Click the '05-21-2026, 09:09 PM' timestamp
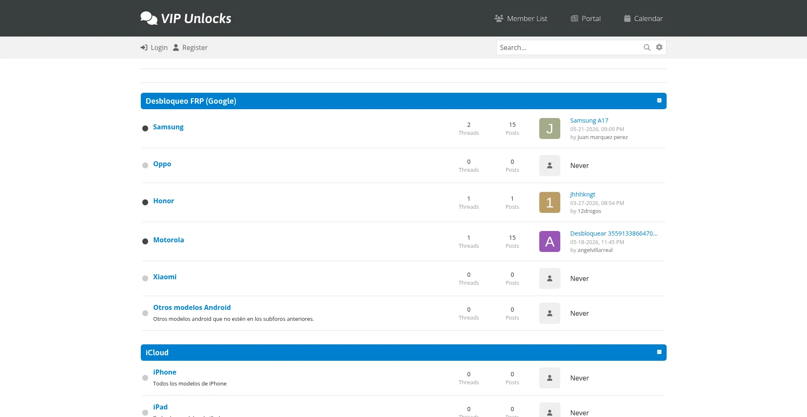The image size is (807, 417). point(597,129)
